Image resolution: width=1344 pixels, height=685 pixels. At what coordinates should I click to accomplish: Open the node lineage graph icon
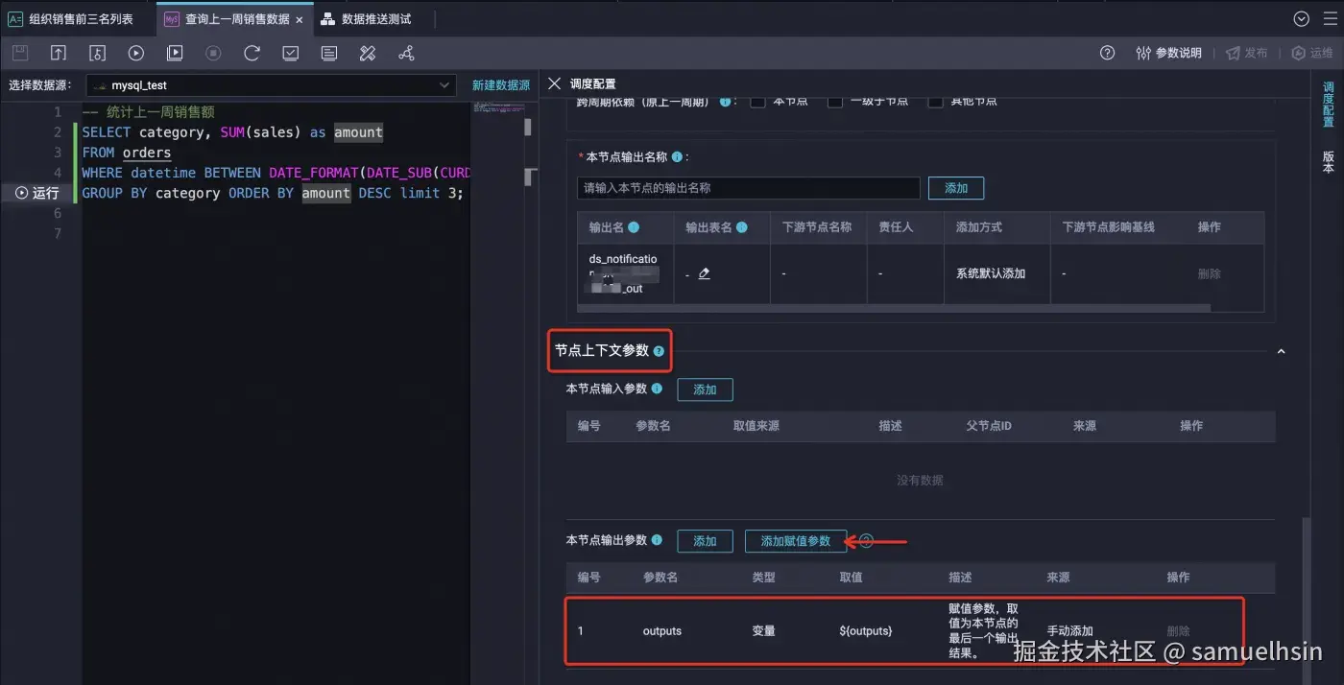click(x=406, y=54)
